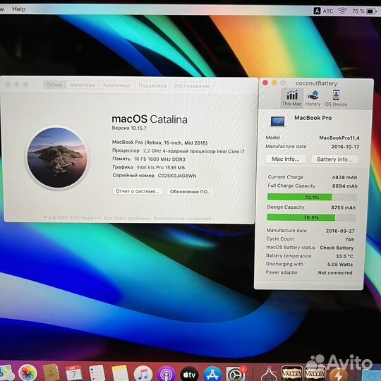Minimize coconutBattery with the yellow button
Viewport: 381px width, 381px height.
click(x=274, y=83)
